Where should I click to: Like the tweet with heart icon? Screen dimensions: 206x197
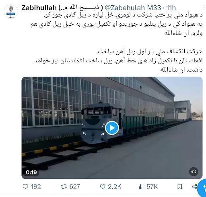[x=103, y=187]
